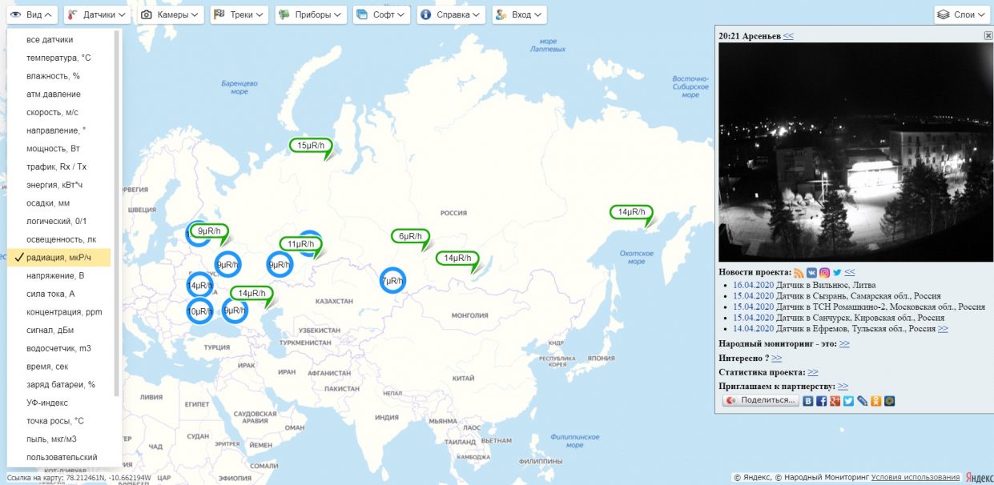Click the sensor list vertical scrollbar
Screen dimensions: 994x485
(x=117, y=213)
